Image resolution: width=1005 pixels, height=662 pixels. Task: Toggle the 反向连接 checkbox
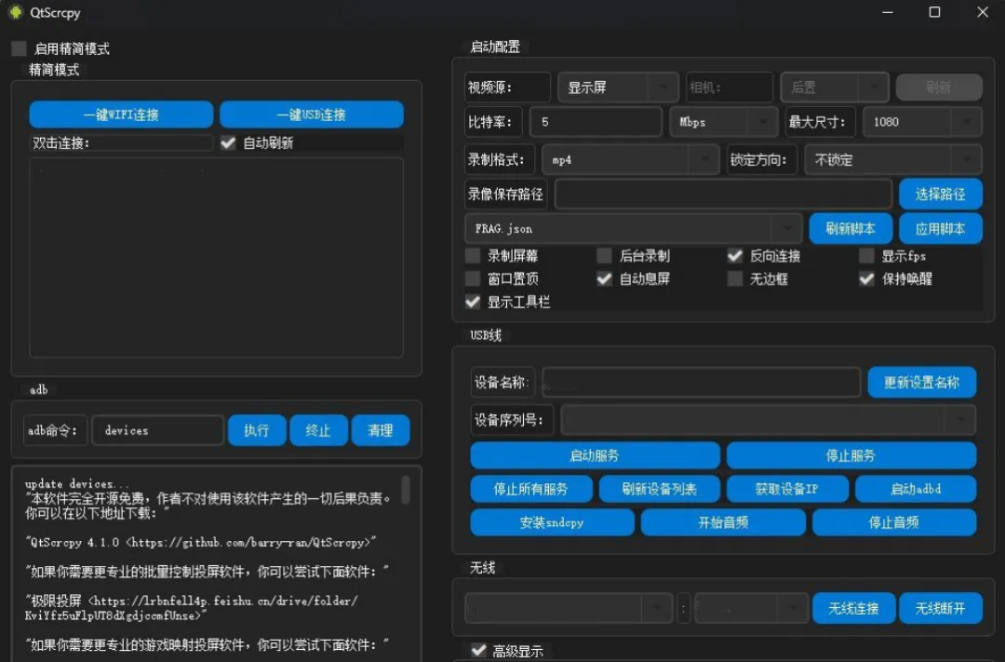735,256
